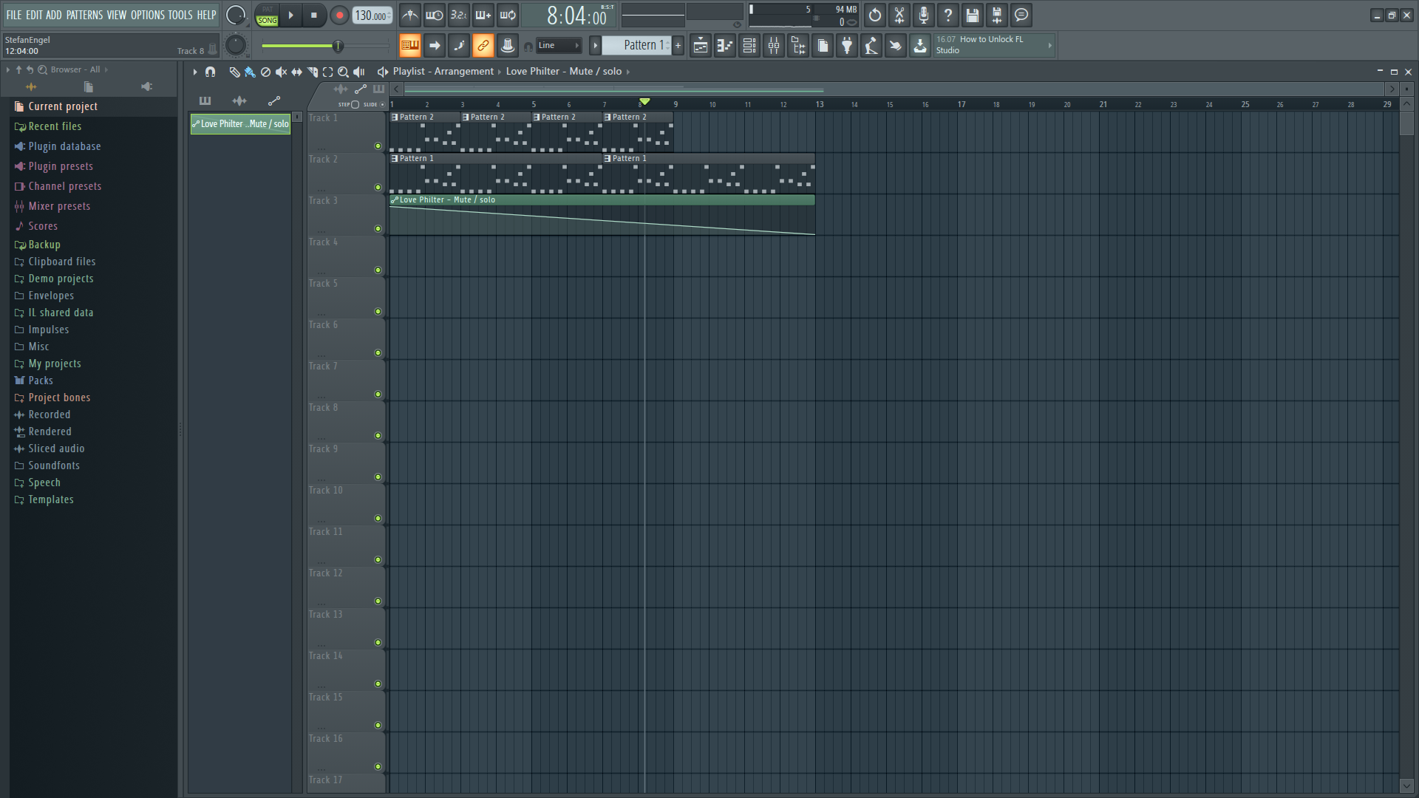Open the EDIT menu
This screenshot has width=1419, height=798.
pyautogui.click(x=34, y=15)
